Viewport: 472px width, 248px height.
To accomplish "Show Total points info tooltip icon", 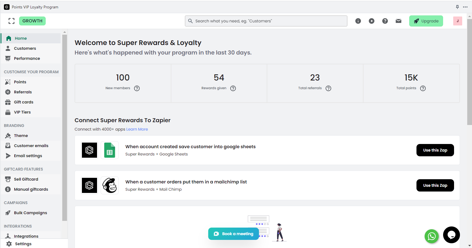I will point(423,88).
